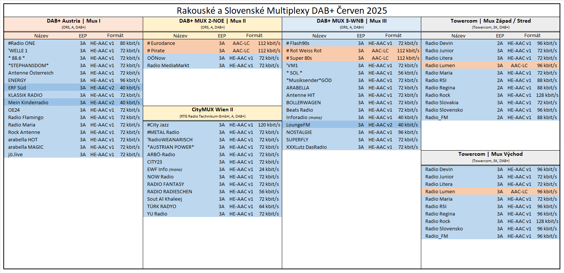Viewport: 564px width, 273px height.
Task: Select the 'DAB+ MUX 2-NOE | Mux II' header
Action: (213, 21)
